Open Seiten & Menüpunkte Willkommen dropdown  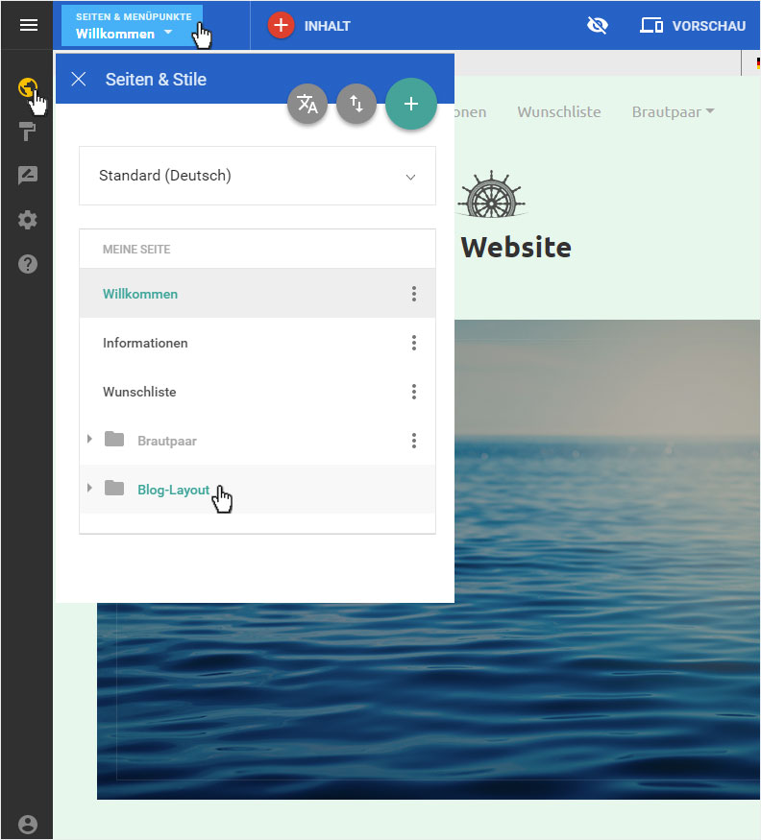click(132, 26)
